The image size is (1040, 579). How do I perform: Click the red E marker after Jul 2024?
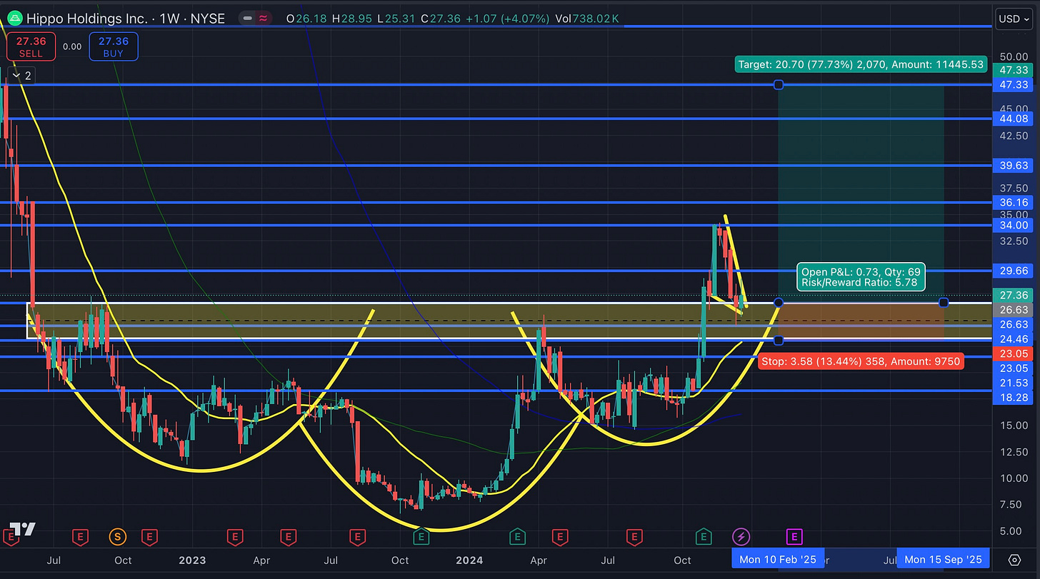(x=633, y=535)
